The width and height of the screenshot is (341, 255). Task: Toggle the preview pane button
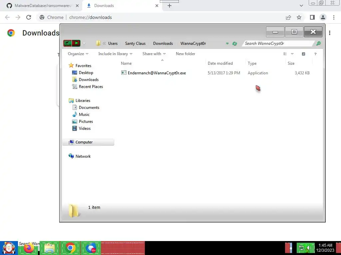[304, 54]
